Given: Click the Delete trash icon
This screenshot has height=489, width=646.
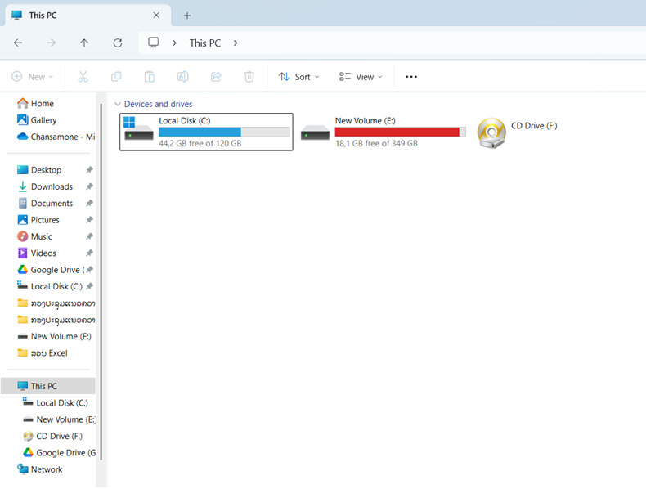Looking at the screenshot, I should pyautogui.click(x=249, y=77).
